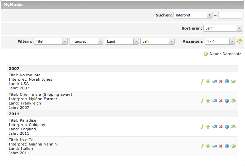Toggle eye visibility icon for Io e Te record

[x=233, y=146]
